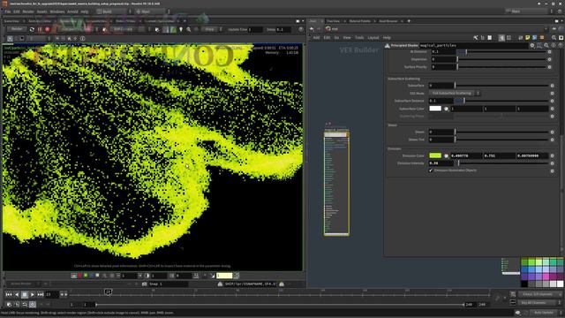
Task: Open the Tools menu in network editor
Action: [359, 37]
